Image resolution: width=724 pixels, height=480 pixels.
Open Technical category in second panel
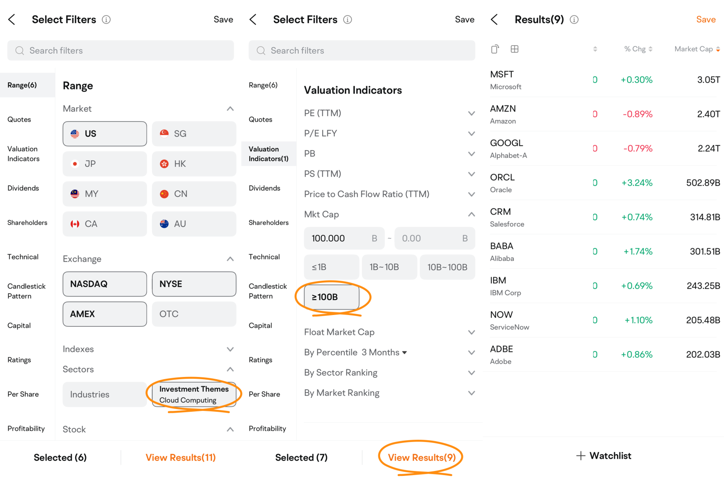pos(264,257)
